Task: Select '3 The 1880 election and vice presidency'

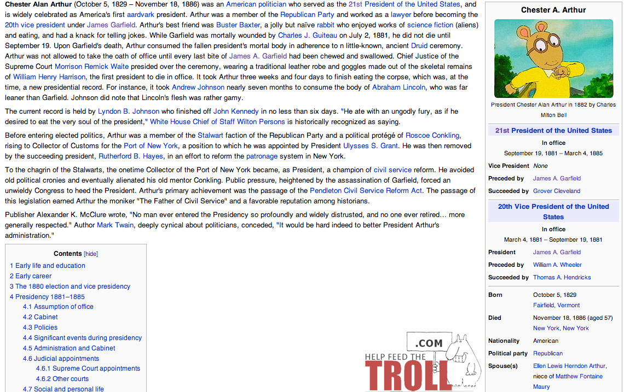Action: click(x=70, y=286)
